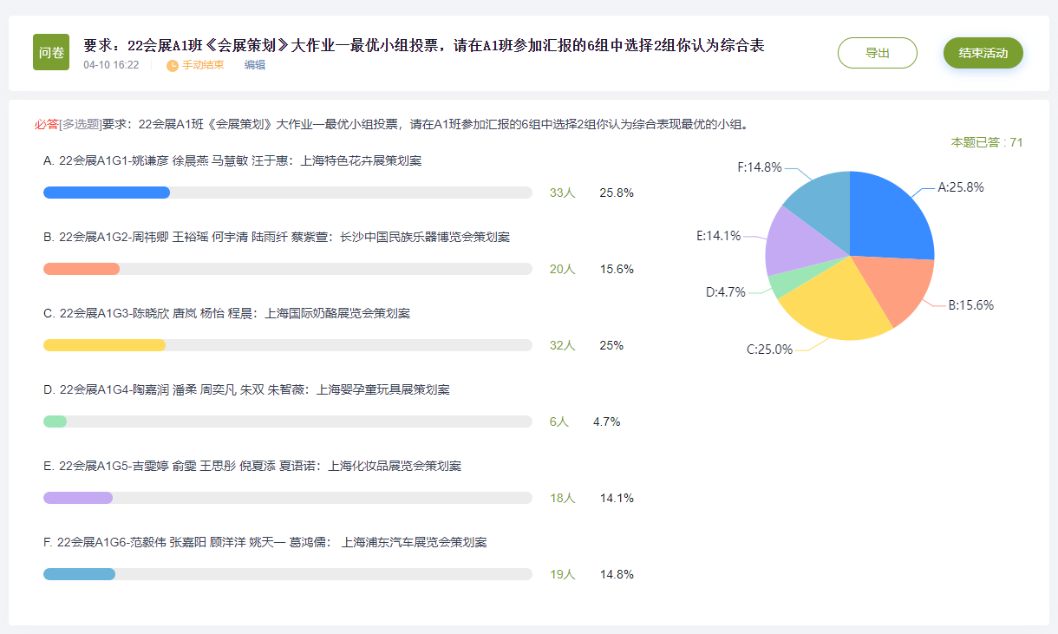The width and height of the screenshot is (1058, 634).
Task: Click the 本题已答 : 71 answered count
Action: (987, 142)
